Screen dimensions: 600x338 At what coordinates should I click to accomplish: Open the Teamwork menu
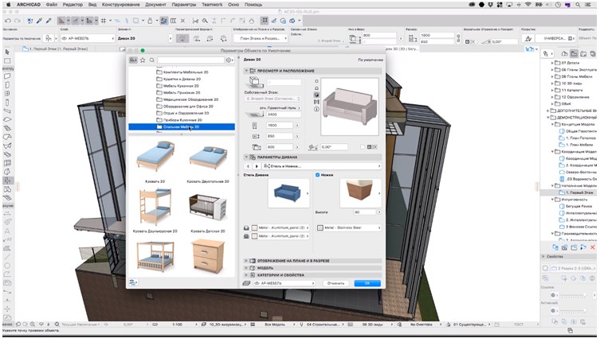(212, 5)
